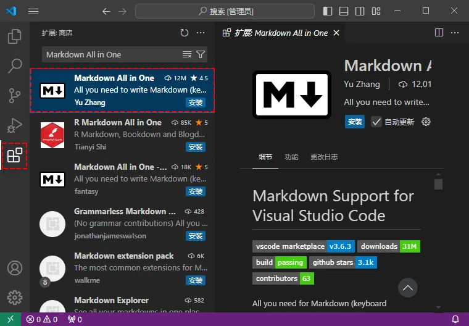Click the large Markdown logo in details

pos(292,94)
